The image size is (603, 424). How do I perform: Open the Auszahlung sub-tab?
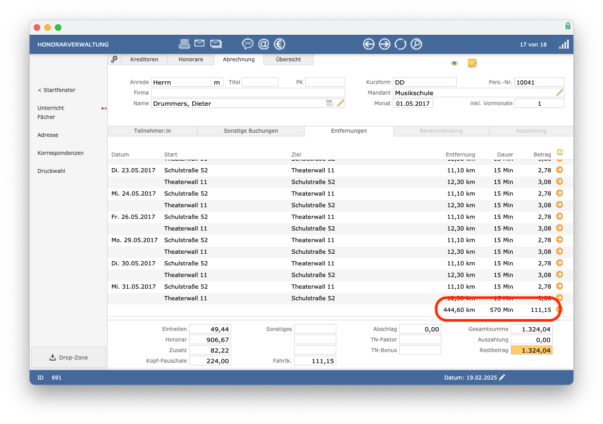pos(531,131)
